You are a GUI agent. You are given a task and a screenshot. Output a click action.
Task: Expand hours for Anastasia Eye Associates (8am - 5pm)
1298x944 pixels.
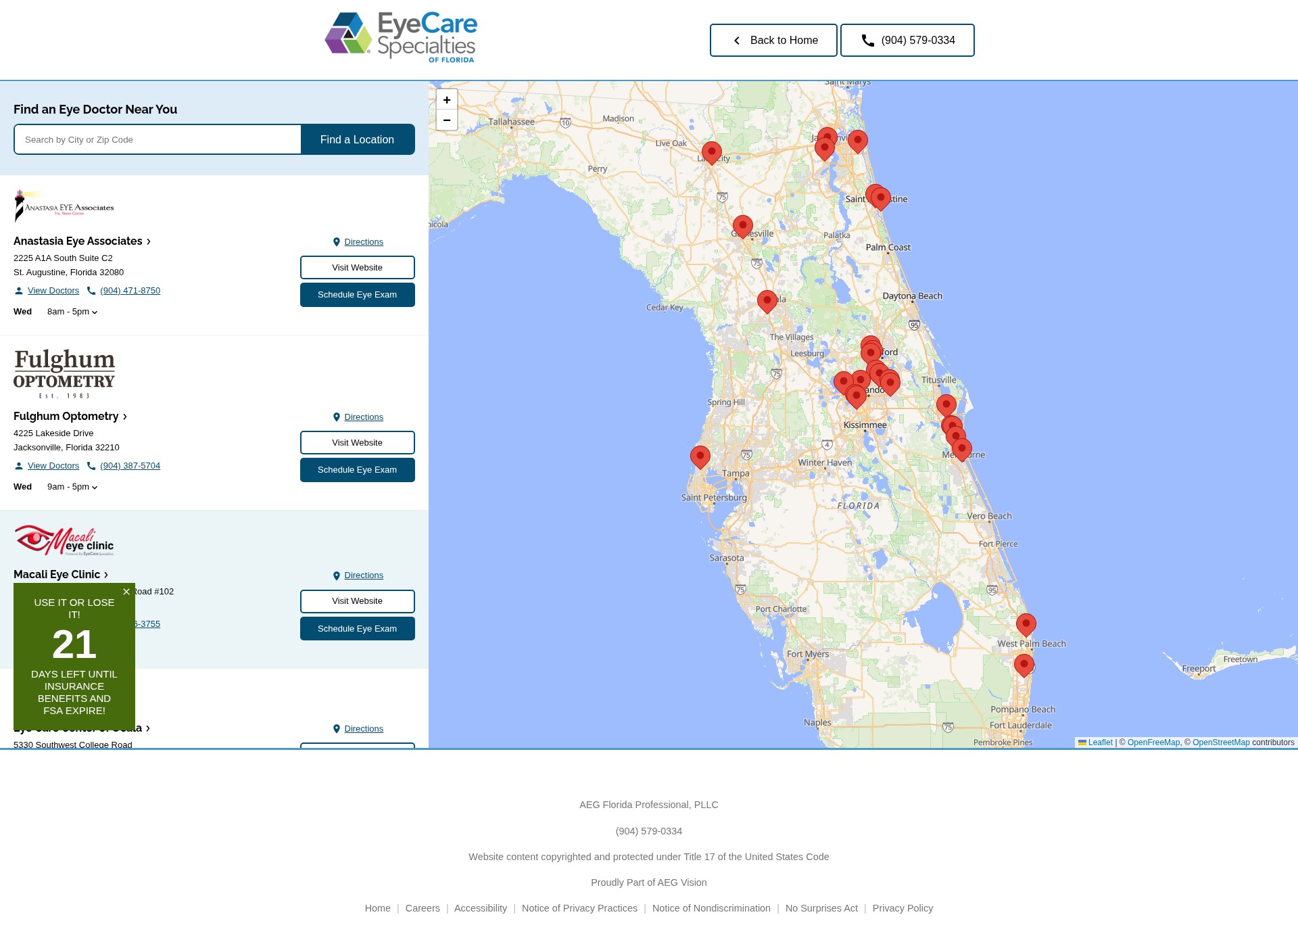coord(72,312)
